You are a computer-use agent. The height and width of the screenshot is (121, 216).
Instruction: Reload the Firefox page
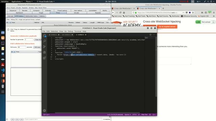120,12
